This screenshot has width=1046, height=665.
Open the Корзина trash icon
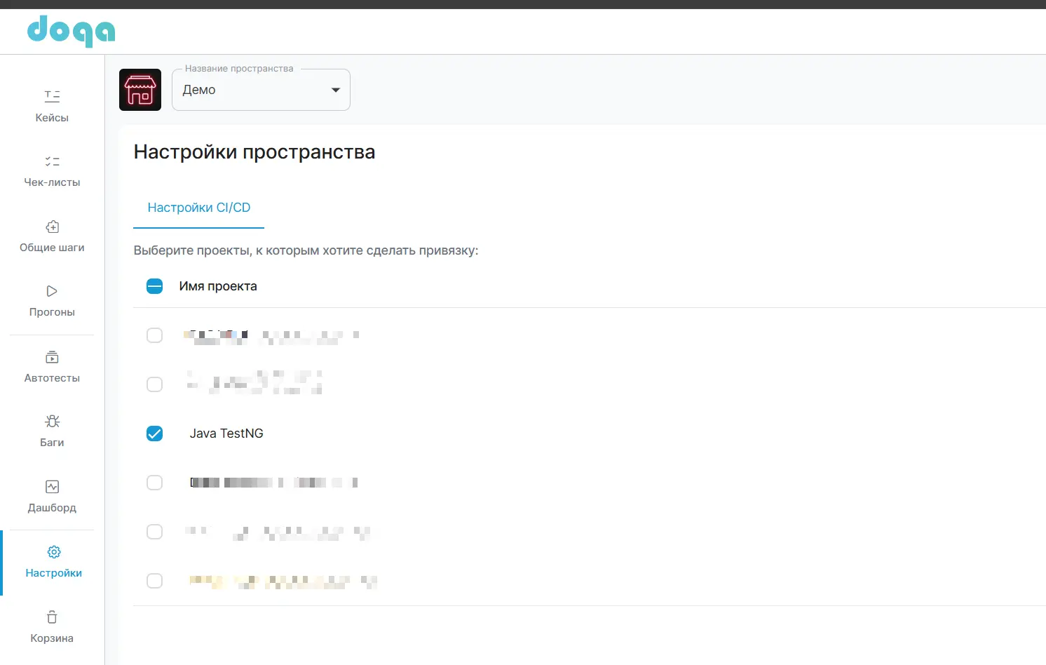click(x=51, y=617)
